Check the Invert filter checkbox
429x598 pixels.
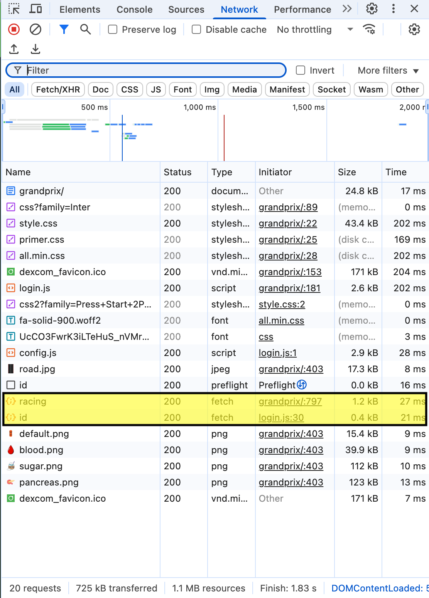301,70
